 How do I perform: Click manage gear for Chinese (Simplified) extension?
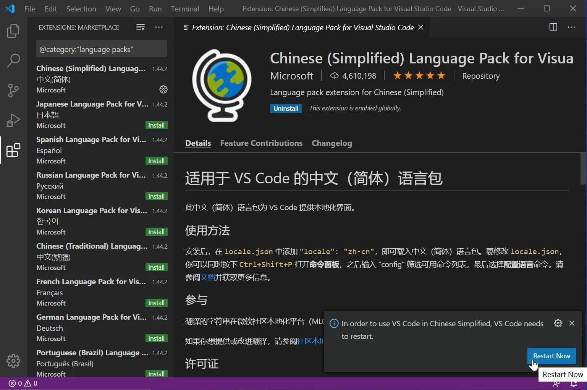(163, 89)
